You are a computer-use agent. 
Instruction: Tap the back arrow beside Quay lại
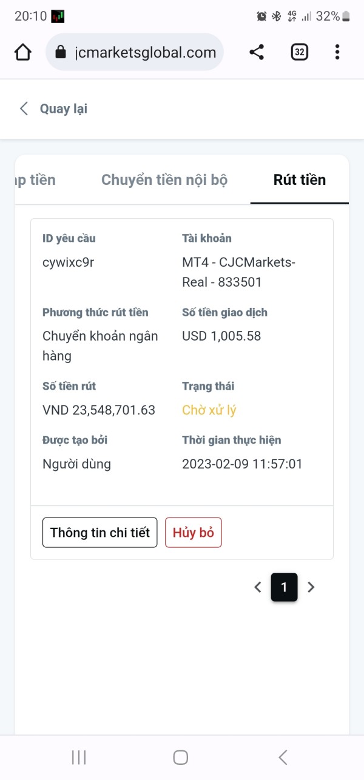pyautogui.click(x=24, y=109)
